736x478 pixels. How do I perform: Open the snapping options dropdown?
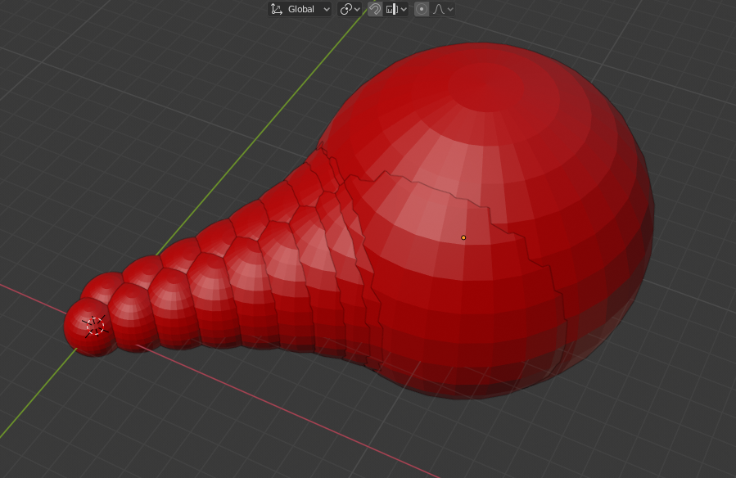[396, 9]
